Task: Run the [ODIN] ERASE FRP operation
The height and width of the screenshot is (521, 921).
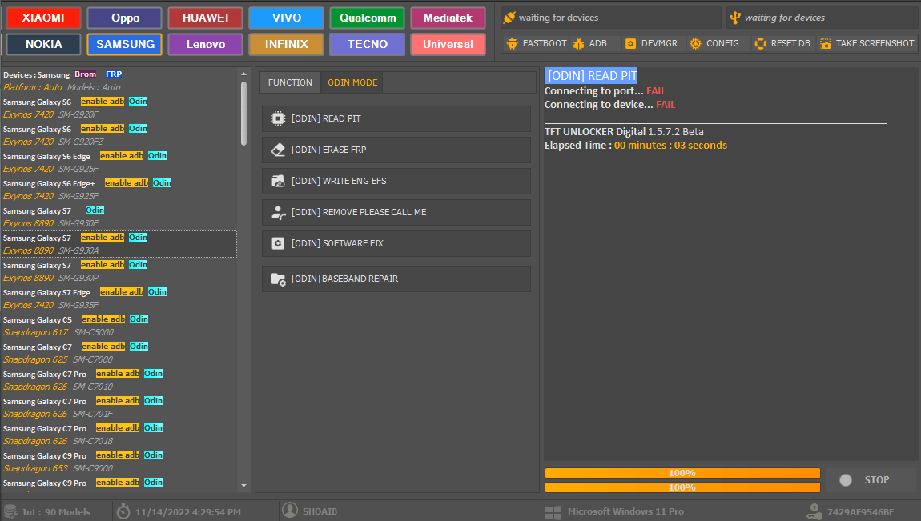Action: point(396,150)
